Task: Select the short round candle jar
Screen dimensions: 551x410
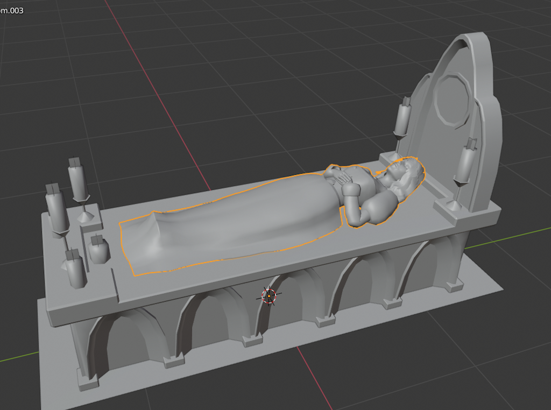Action: [99, 250]
